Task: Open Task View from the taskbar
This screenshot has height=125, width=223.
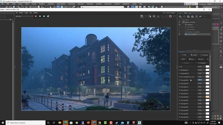Action: coord(54,123)
